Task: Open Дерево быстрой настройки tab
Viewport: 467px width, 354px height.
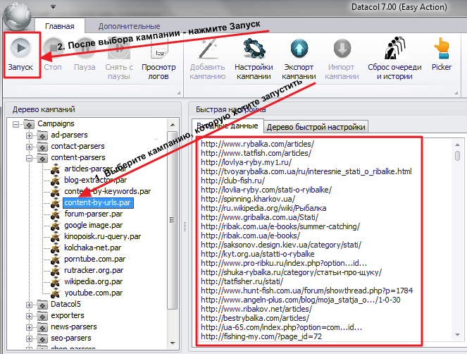Action: pyautogui.click(x=316, y=127)
